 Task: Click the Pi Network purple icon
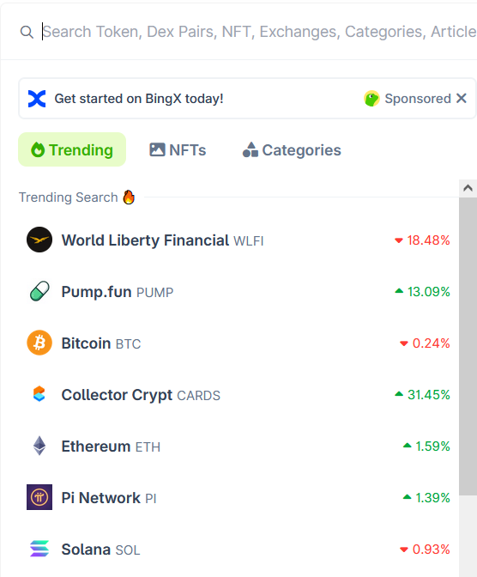(39, 497)
